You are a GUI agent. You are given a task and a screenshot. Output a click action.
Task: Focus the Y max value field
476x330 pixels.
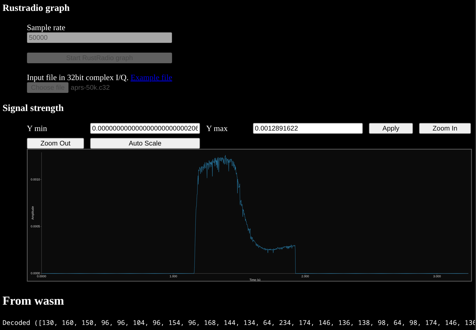307,128
